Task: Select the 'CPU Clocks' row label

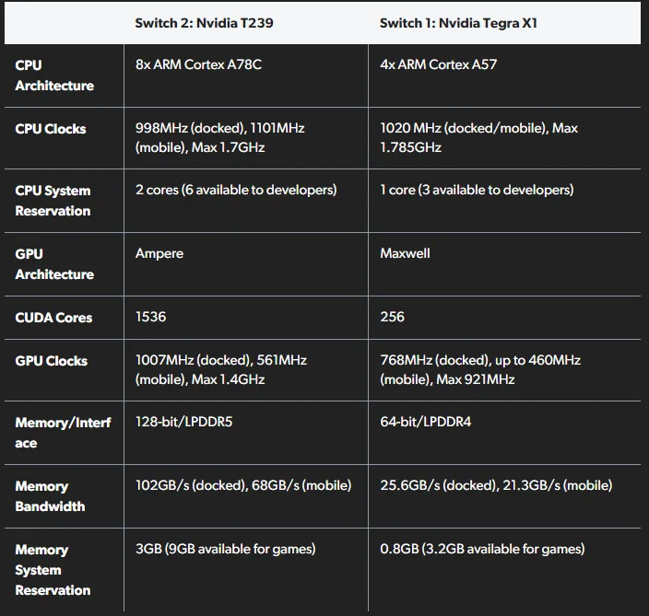Action: (x=51, y=129)
